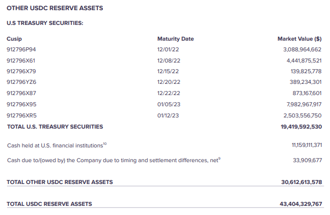The height and width of the screenshot is (215, 330).
Task: Click the Maturity Date column header
Action: [x=175, y=39]
